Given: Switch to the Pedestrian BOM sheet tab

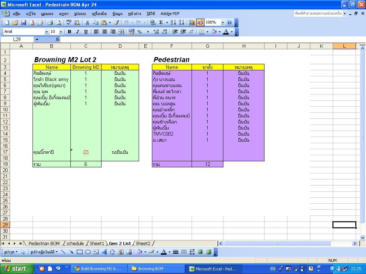Looking at the screenshot, I should pyautogui.click(x=44, y=243).
